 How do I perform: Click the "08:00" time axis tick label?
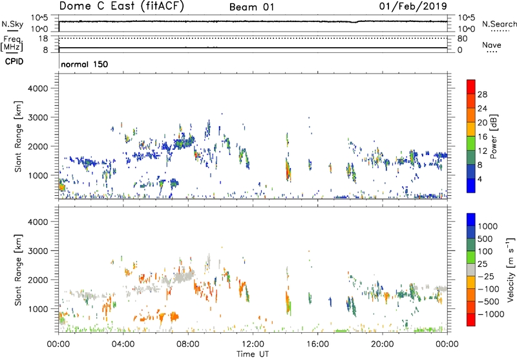[187, 344]
